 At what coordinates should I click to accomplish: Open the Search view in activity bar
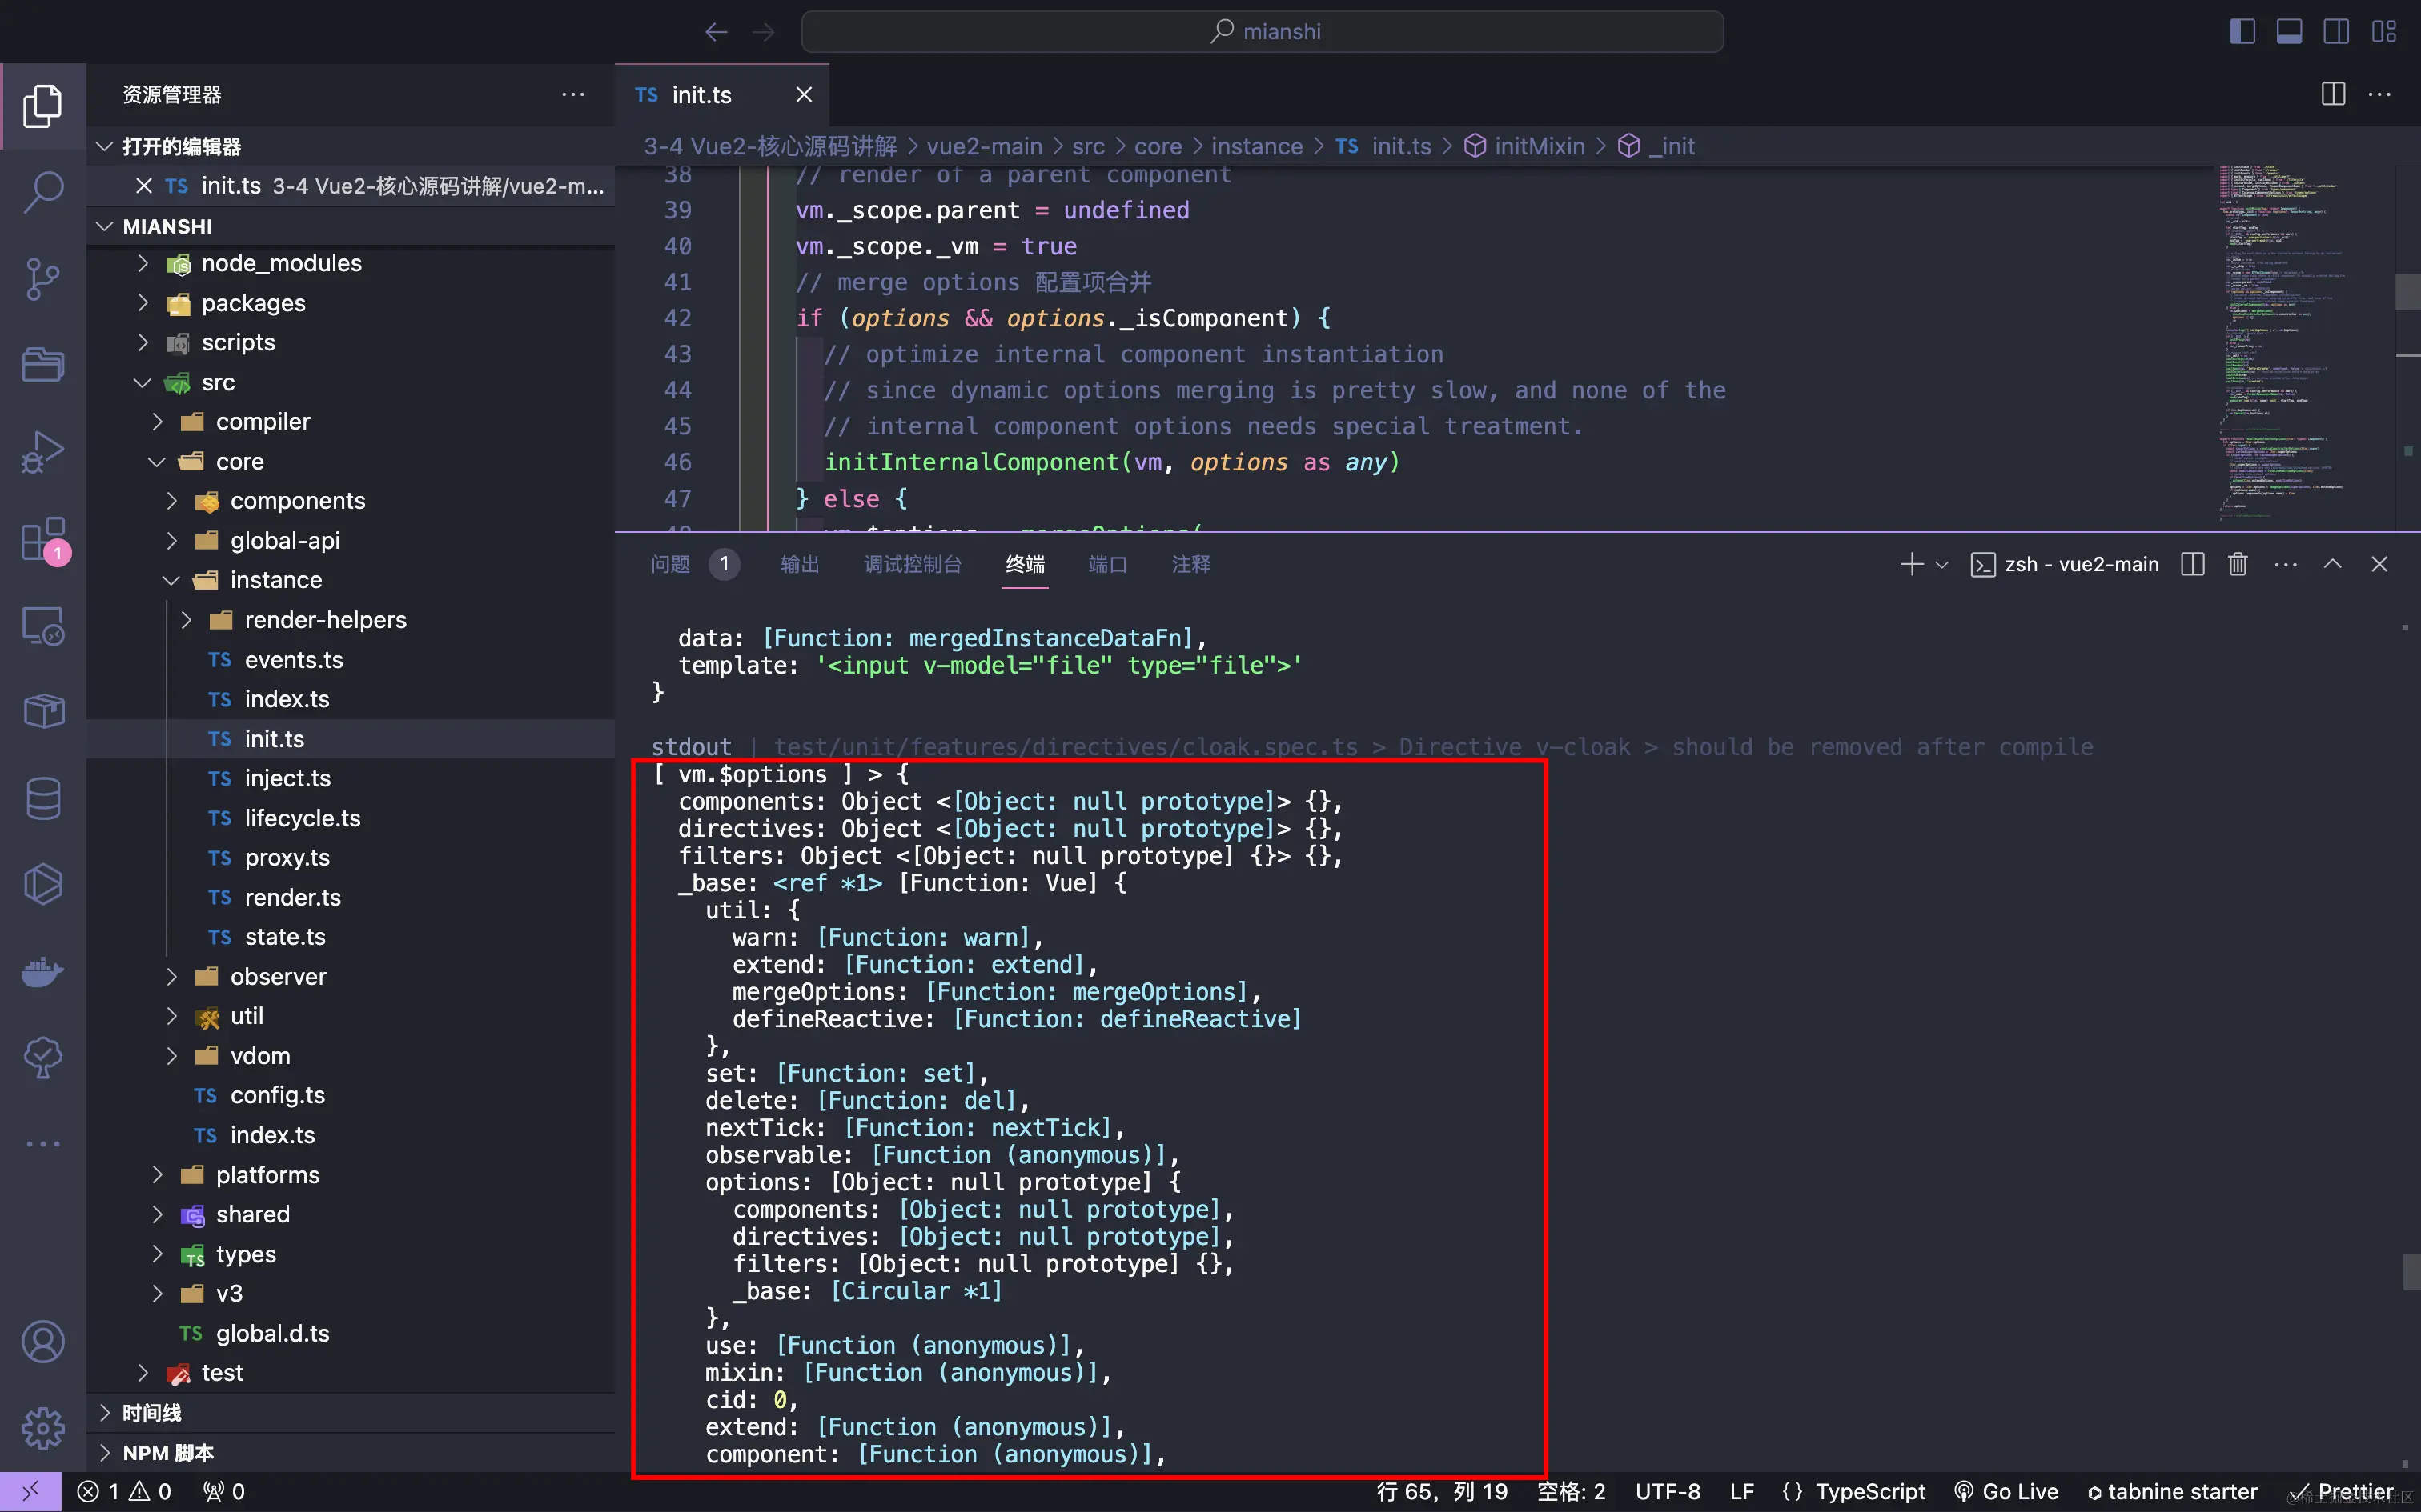click(x=43, y=192)
